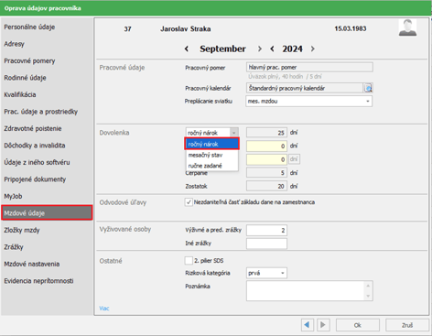The image size is (432, 336).
Task: Click the Pracovný kalendár field
Action: [x=305, y=88]
